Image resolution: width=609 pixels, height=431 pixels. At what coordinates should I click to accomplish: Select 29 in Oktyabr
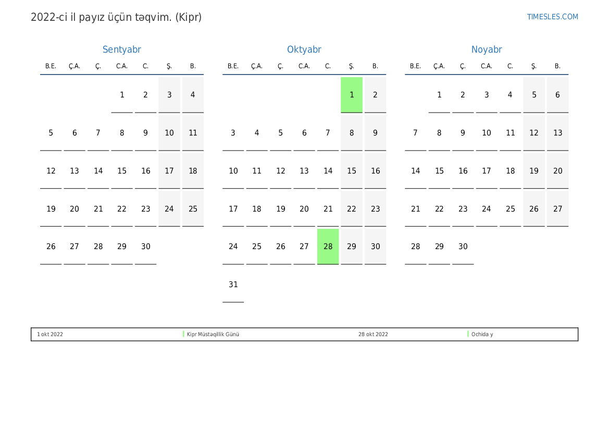click(352, 247)
